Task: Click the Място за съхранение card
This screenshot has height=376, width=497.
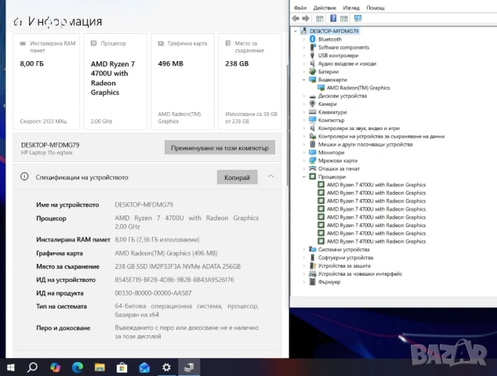Action: [x=250, y=81]
